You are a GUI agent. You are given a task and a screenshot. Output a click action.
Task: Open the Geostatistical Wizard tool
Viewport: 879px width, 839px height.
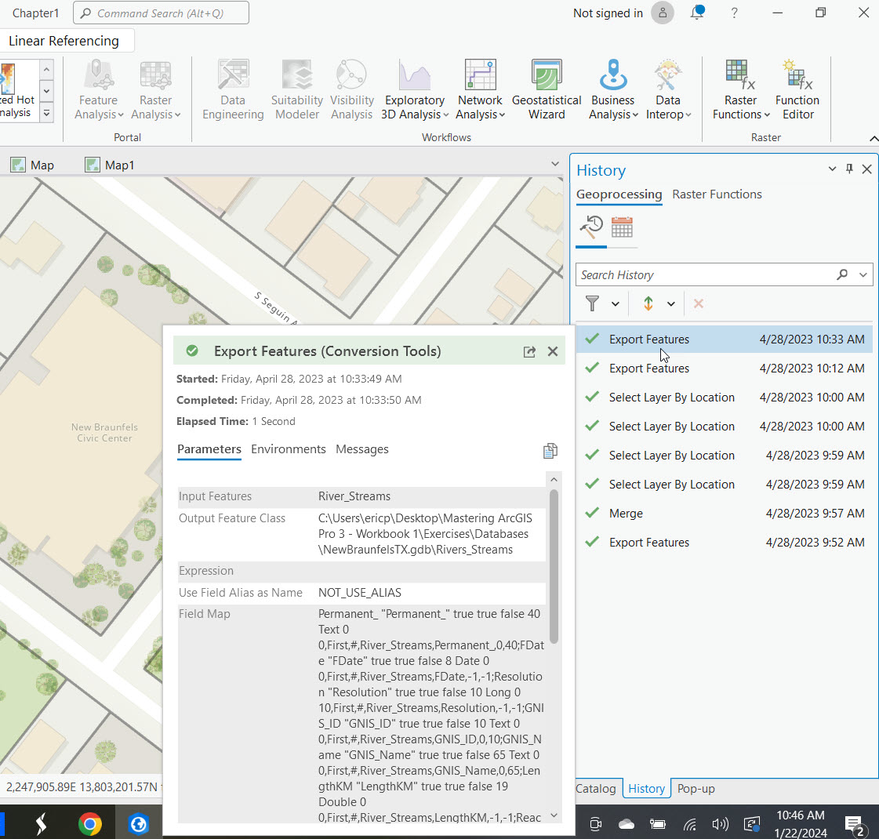point(547,90)
